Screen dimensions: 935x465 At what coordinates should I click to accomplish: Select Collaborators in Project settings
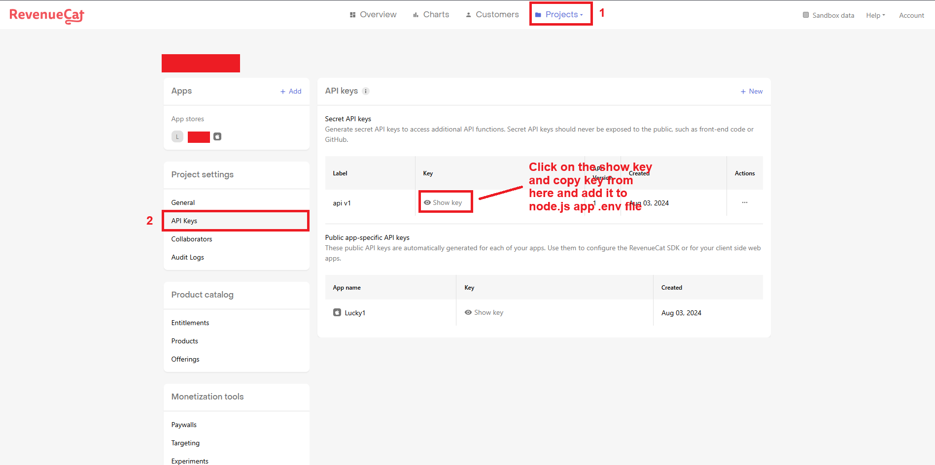click(192, 239)
